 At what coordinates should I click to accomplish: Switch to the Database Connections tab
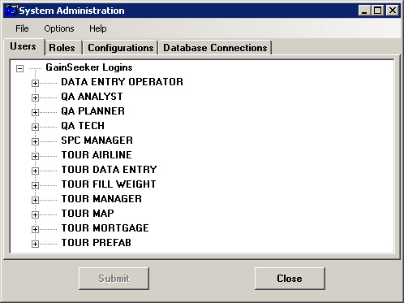pyautogui.click(x=215, y=48)
